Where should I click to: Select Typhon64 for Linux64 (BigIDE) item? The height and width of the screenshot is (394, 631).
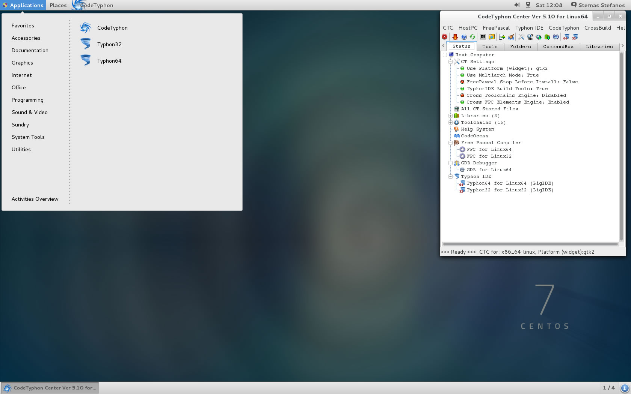tap(510, 183)
